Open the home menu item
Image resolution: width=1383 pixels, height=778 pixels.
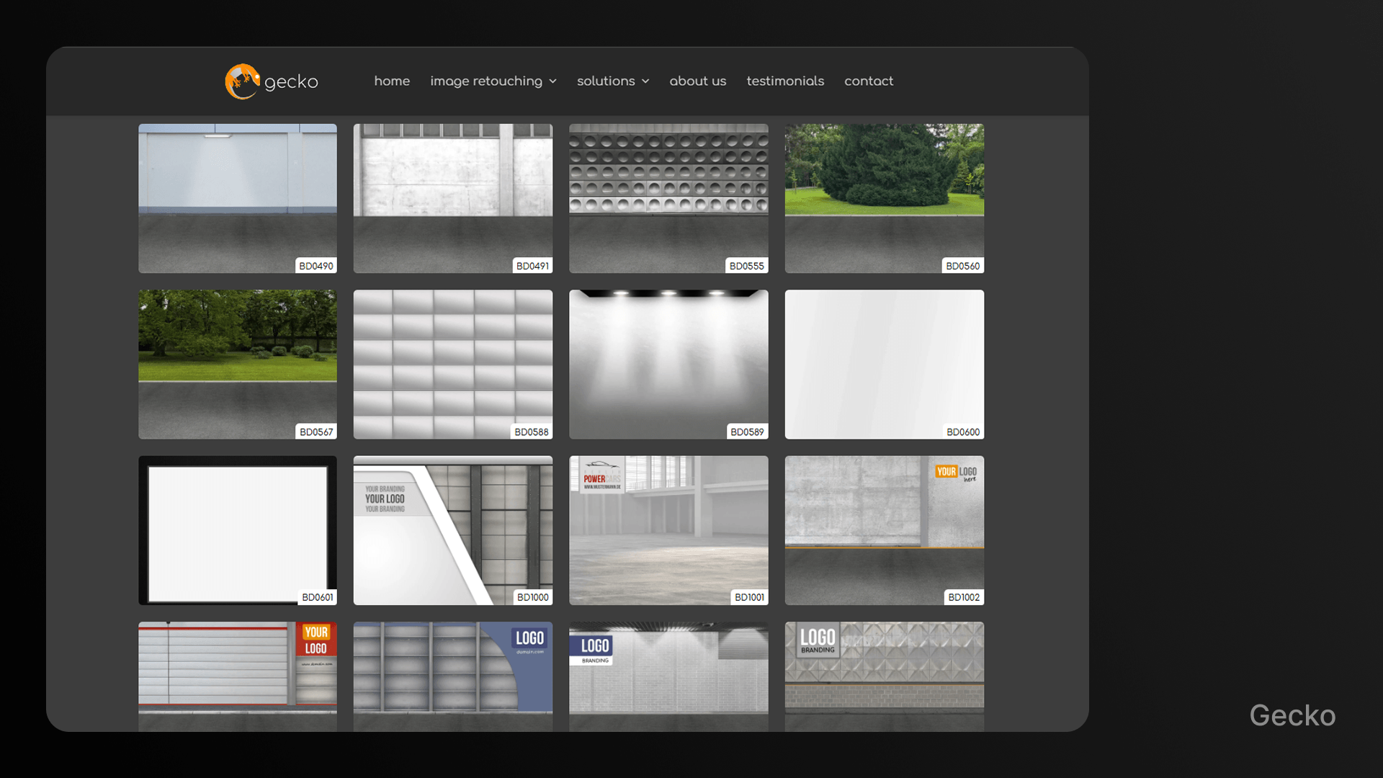(392, 81)
